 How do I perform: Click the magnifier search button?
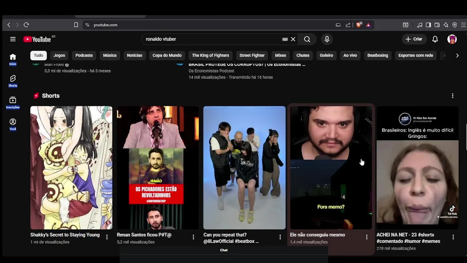tap(307, 39)
